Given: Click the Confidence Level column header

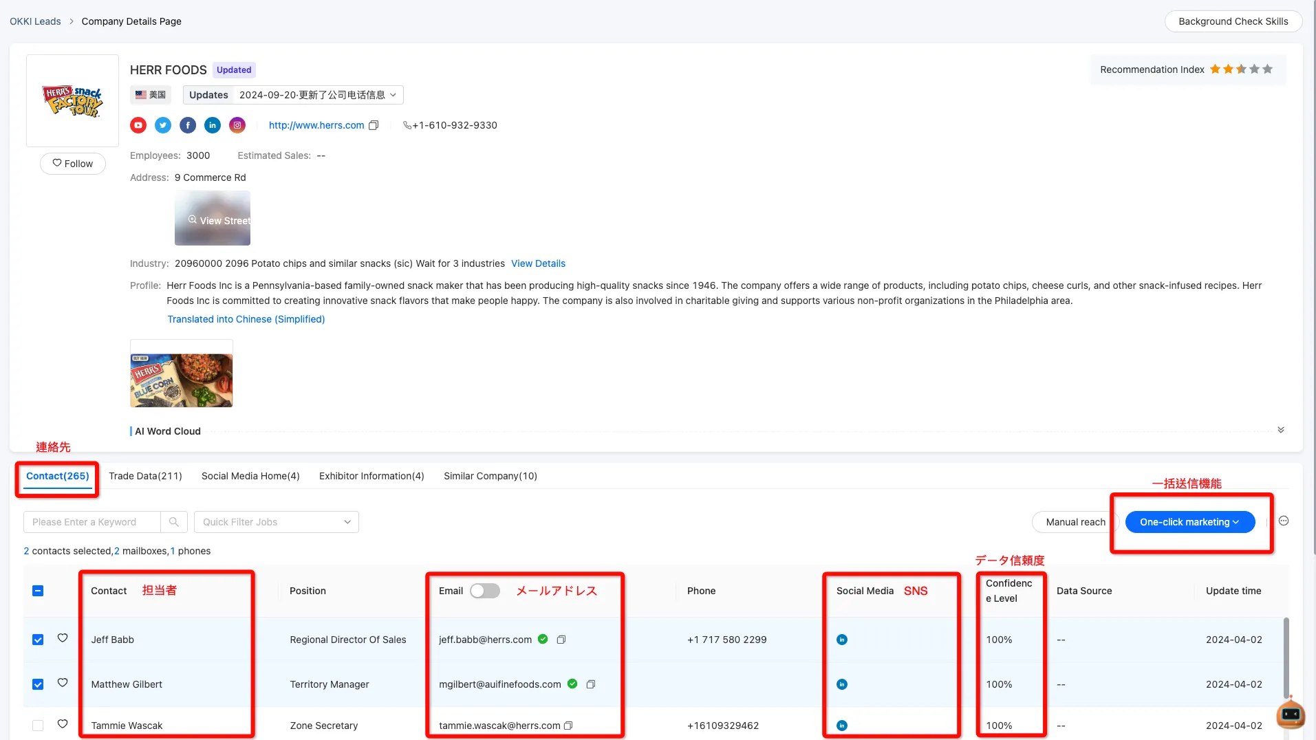Looking at the screenshot, I should point(1009,591).
